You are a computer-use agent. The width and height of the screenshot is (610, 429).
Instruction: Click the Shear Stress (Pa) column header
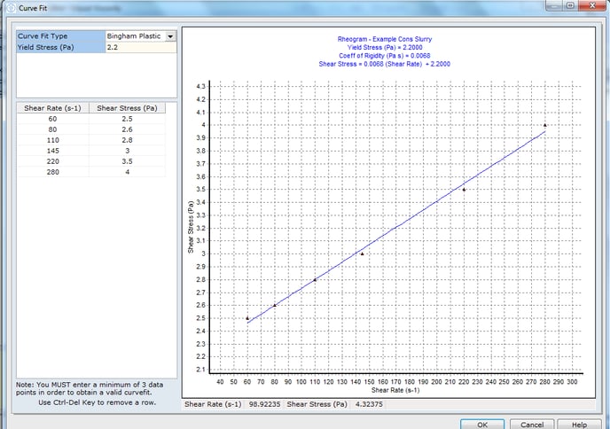(x=128, y=107)
